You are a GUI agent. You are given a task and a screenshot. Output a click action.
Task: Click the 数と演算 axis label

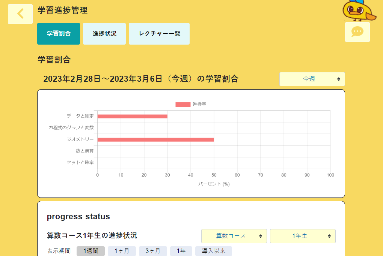coord(84,151)
